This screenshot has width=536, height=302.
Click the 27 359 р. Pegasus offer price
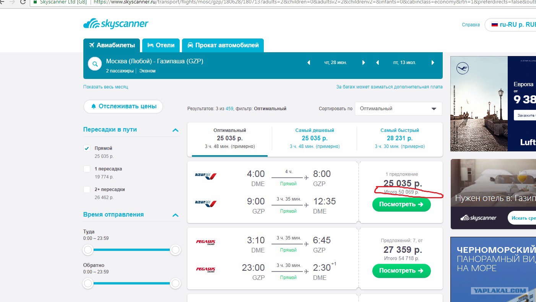(403, 250)
